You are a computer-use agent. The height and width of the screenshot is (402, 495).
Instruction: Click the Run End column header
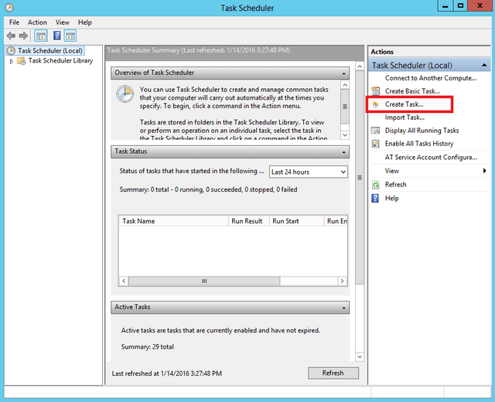(336, 221)
